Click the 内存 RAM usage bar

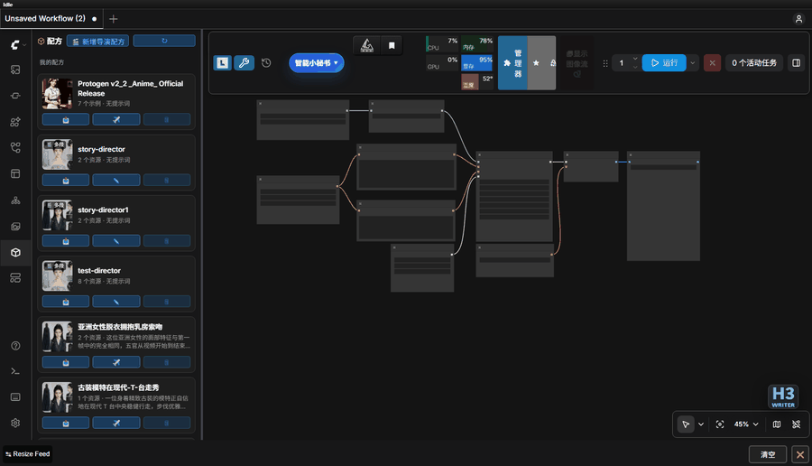click(x=476, y=44)
